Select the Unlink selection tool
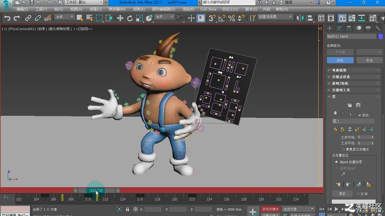 pyautogui.click(x=38, y=18)
